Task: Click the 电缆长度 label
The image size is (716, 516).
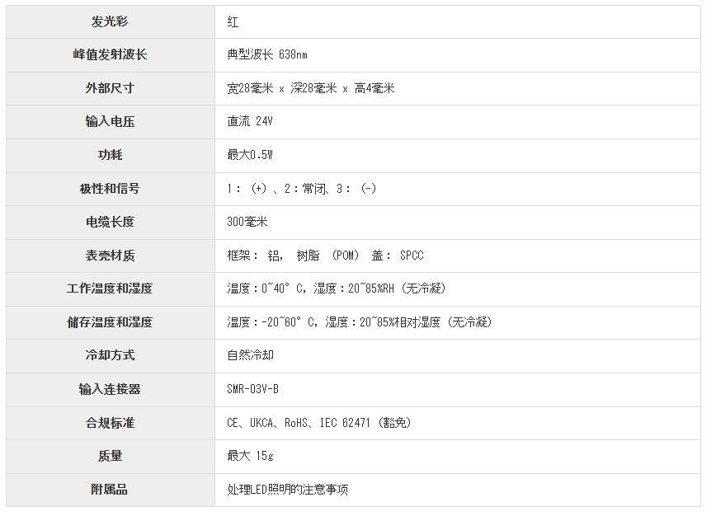Action: click(x=110, y=222)
